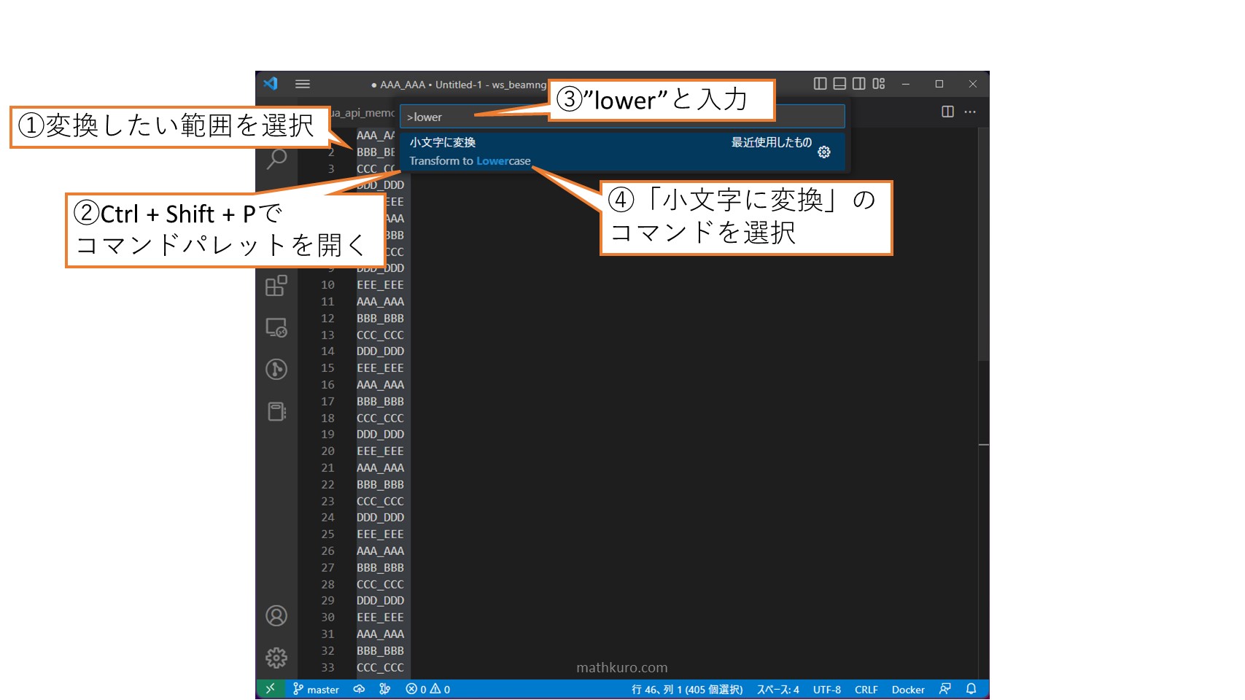The image size is (1245, 700).
Task: Open the notebook-style icon in activity bar
Action: 276,411
